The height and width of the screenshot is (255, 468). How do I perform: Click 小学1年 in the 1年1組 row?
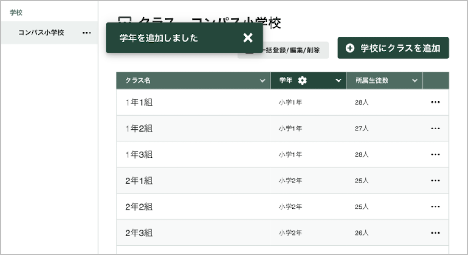pos(290,102)
